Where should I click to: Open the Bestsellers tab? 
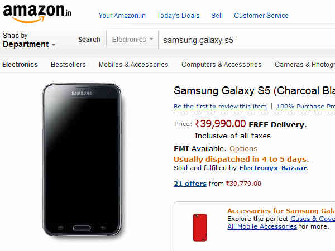click(68, 65)
